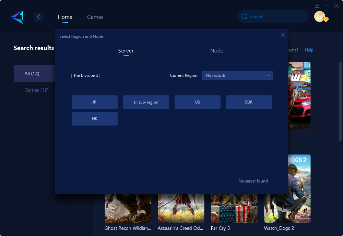343x236 pixels.
Task: Click the '| The Division 2 |' label
Action: click(x=86, y=75)
